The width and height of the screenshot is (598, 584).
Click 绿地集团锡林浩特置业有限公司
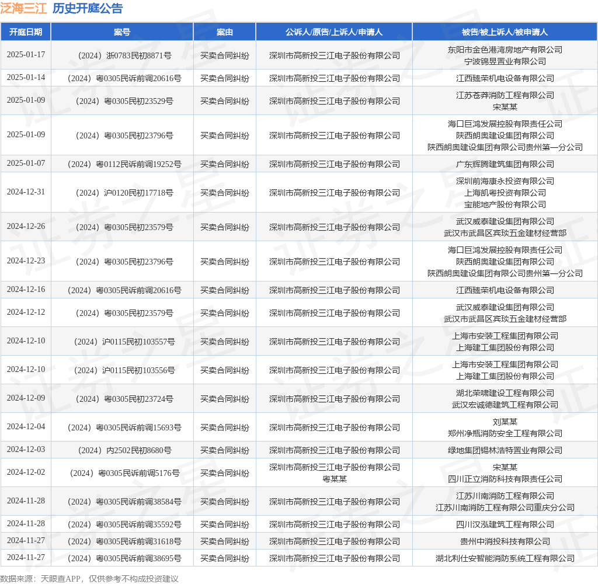505,450
